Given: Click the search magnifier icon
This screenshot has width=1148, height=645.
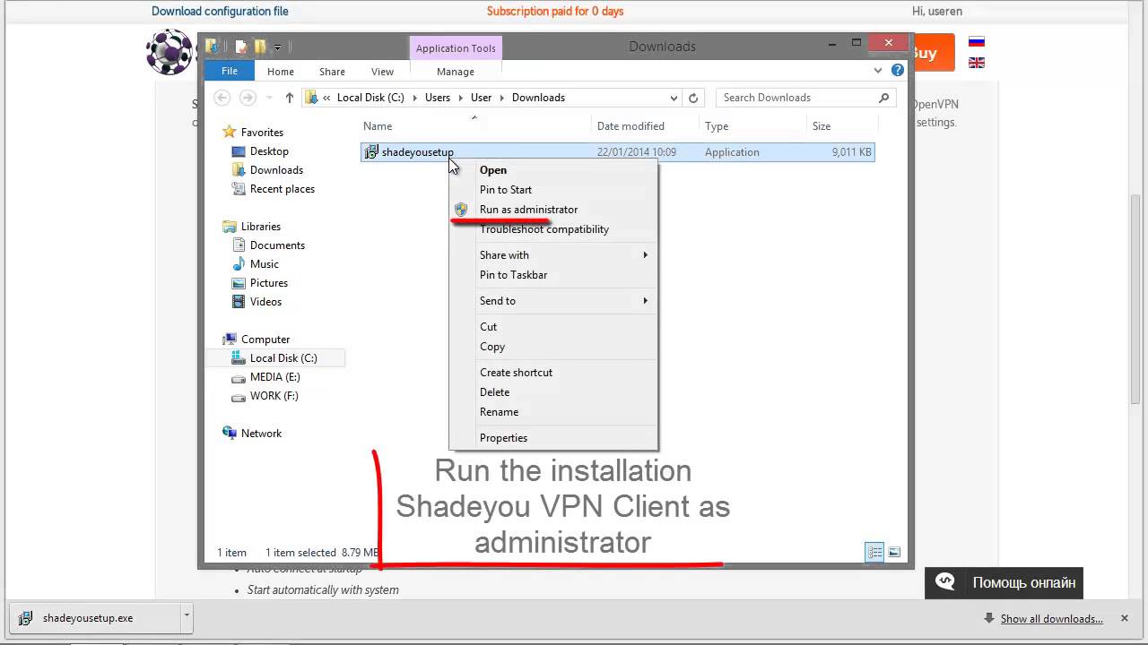Looking at the screenshot, I should [883, 98].
